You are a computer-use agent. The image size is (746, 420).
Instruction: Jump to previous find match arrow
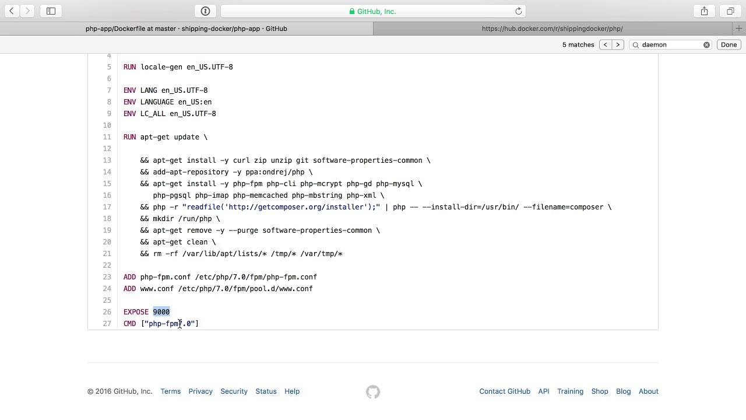point(605,45)
